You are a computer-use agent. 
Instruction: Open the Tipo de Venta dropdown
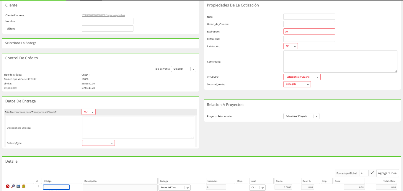click(184, 69)
